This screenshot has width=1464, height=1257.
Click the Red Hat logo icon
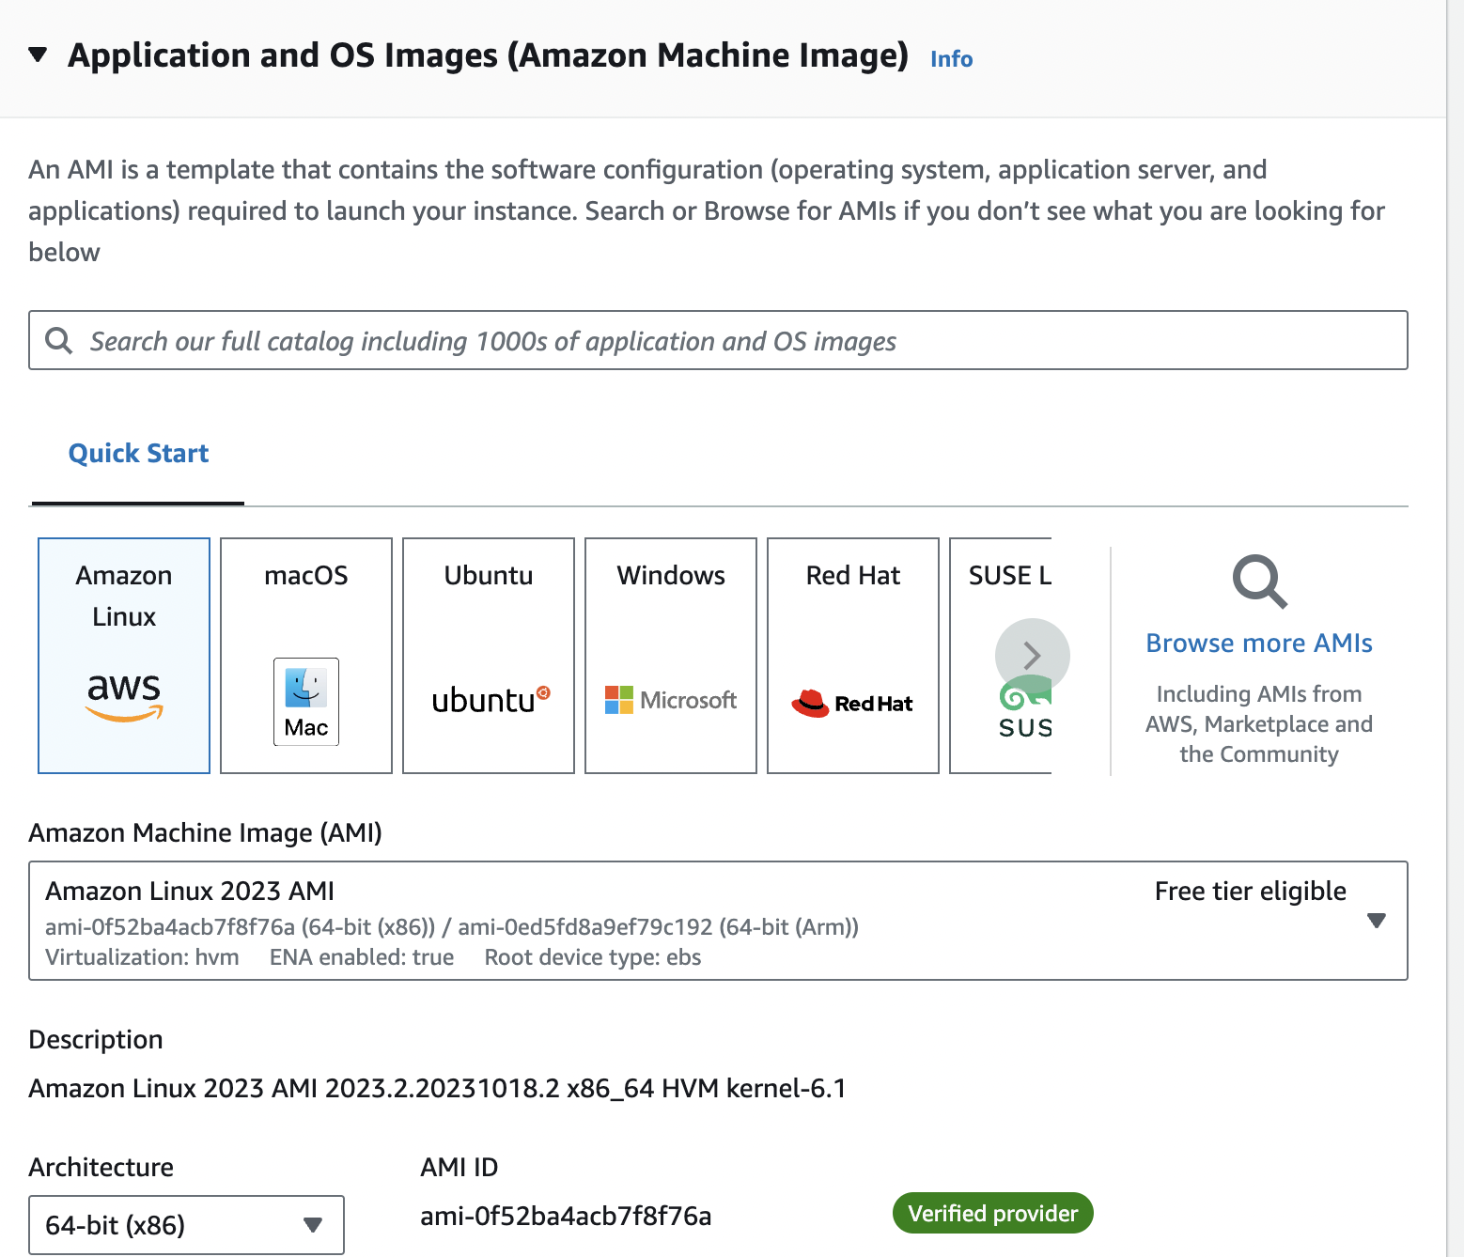coord(852,703)
